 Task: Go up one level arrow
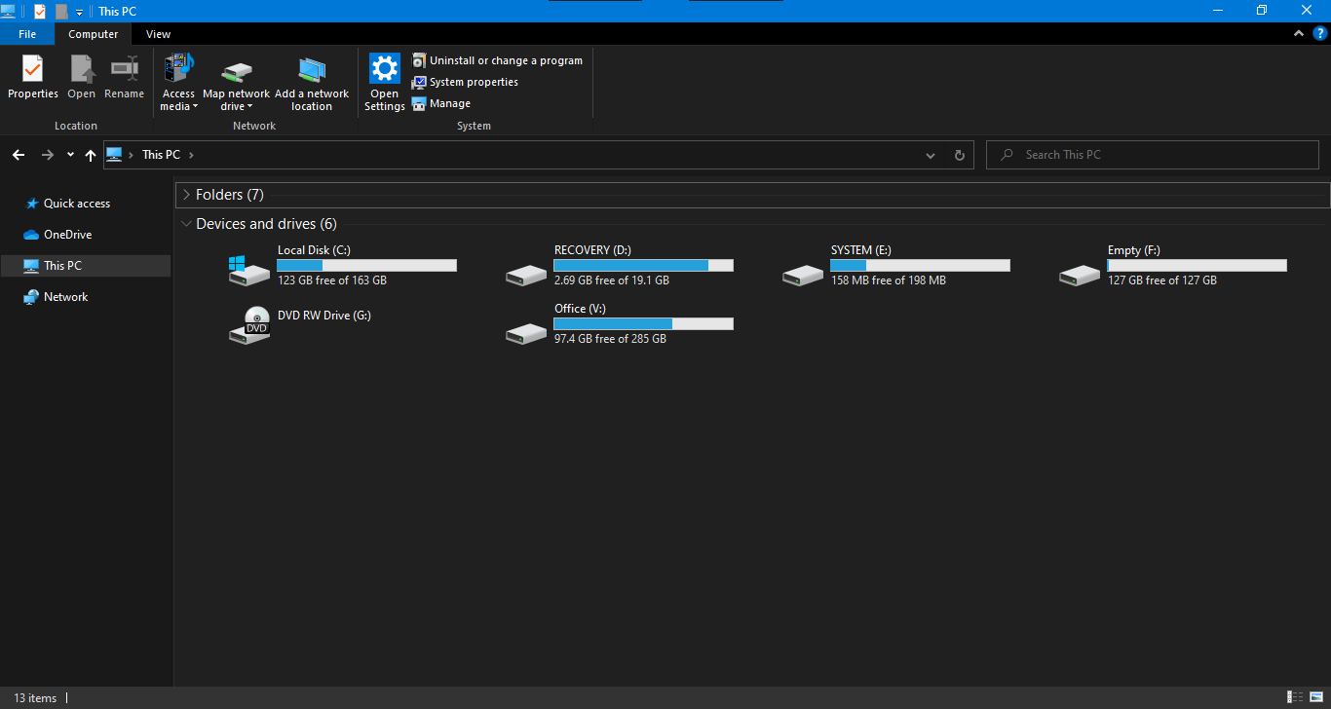(x=91, y=155)
